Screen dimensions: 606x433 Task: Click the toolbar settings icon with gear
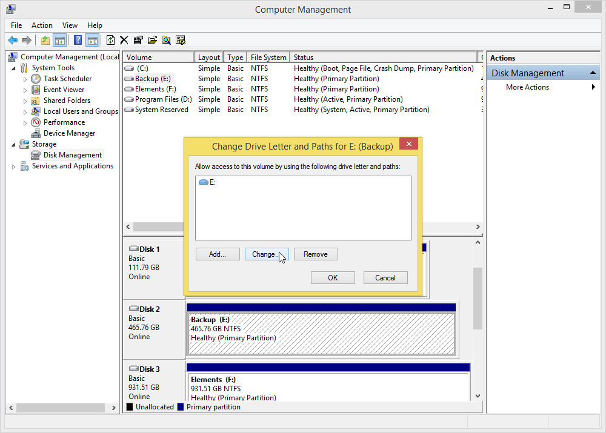click(x=181, y=40)
